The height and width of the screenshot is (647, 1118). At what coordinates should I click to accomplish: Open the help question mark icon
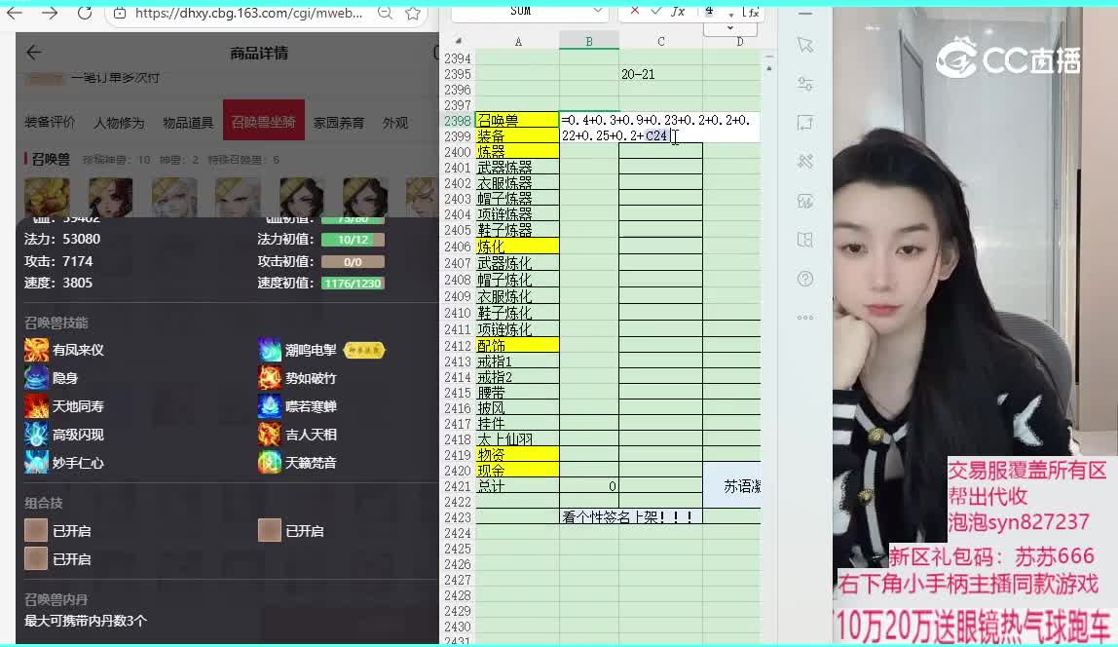tap(804, 279)
